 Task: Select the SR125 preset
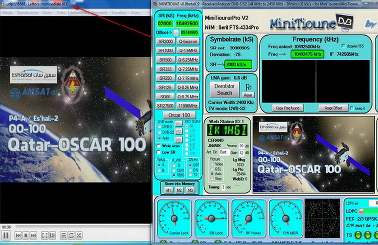165,87
